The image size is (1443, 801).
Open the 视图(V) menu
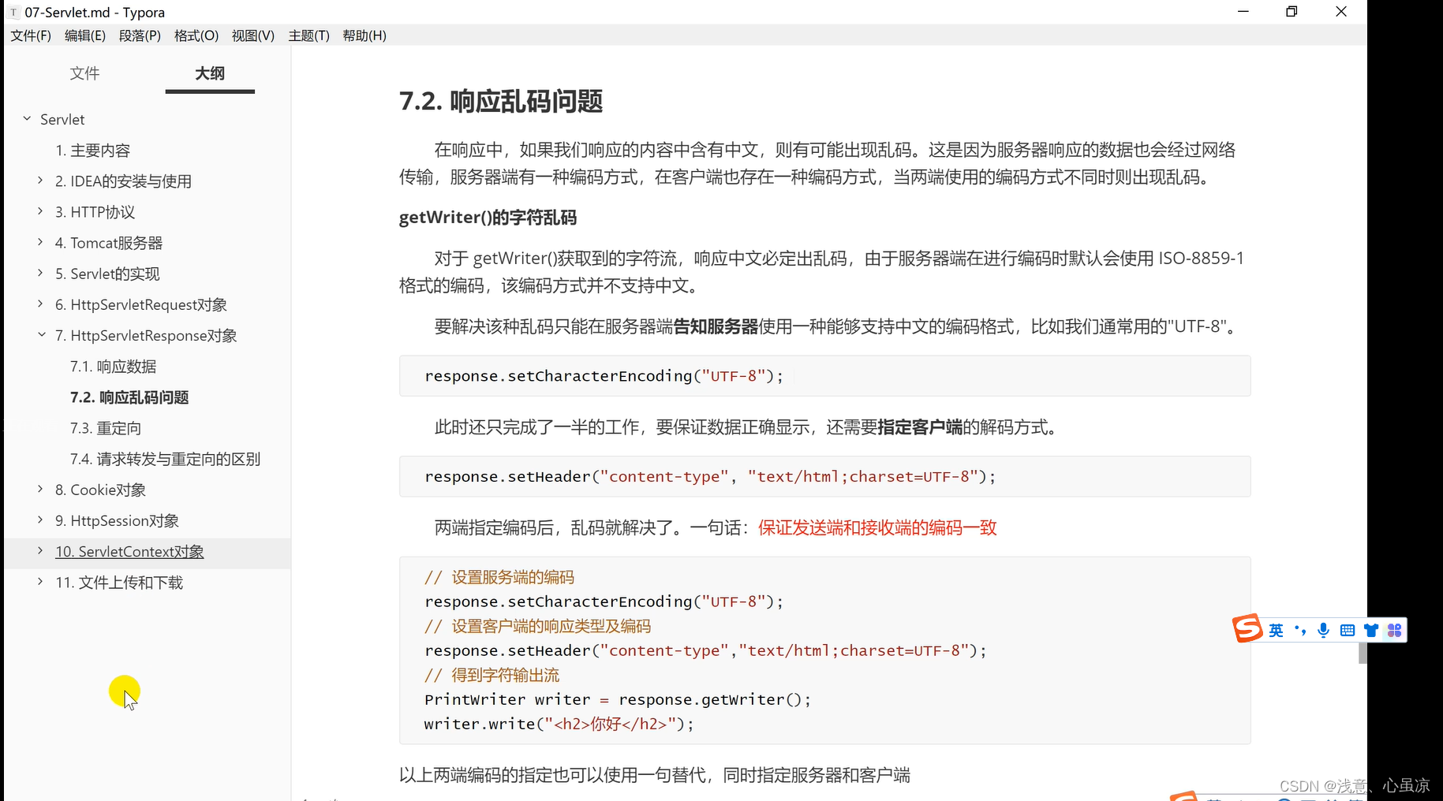tap(252, 35)
